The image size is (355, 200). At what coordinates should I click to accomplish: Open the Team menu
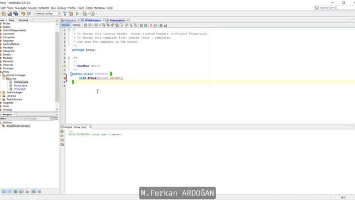(x=80, y=8)
